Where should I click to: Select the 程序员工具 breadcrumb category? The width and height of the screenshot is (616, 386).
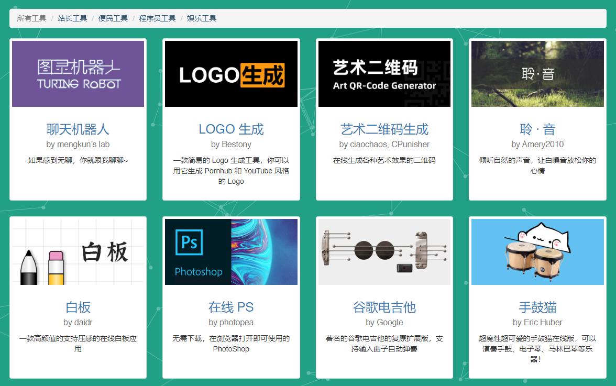tap(158, 18)
